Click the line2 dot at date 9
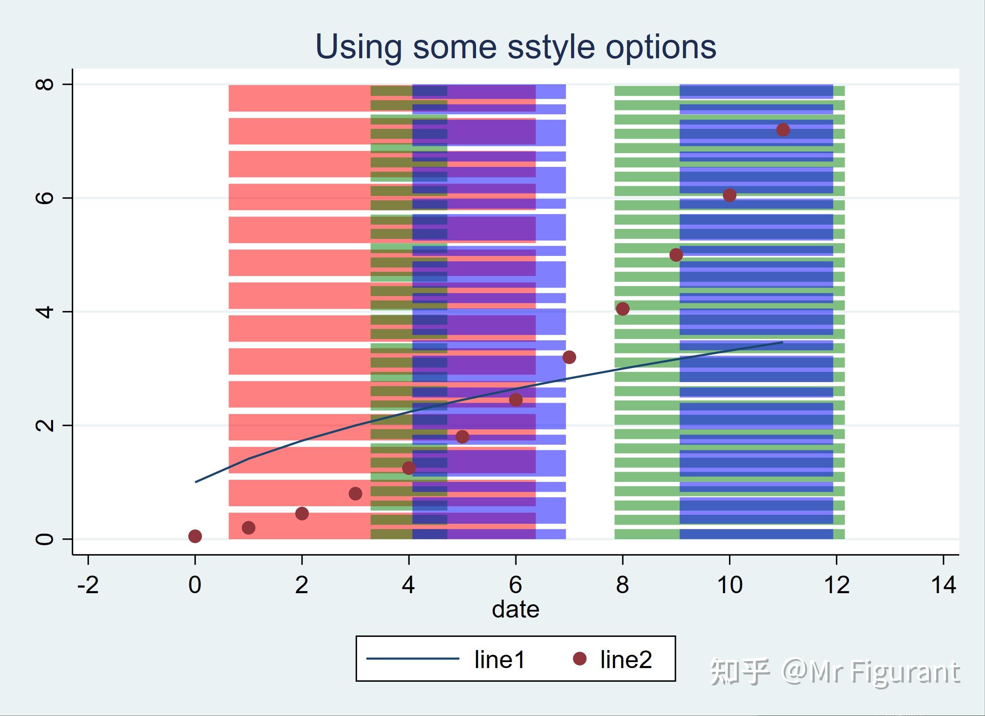The height and width of the screenshot is (716, 985). tap(676, 255)
